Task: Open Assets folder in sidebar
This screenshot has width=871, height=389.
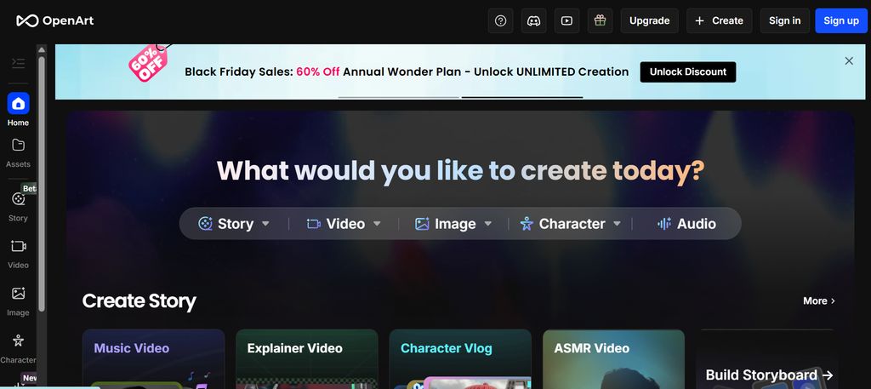Action: pyautogui.click(x=19, y=153)
